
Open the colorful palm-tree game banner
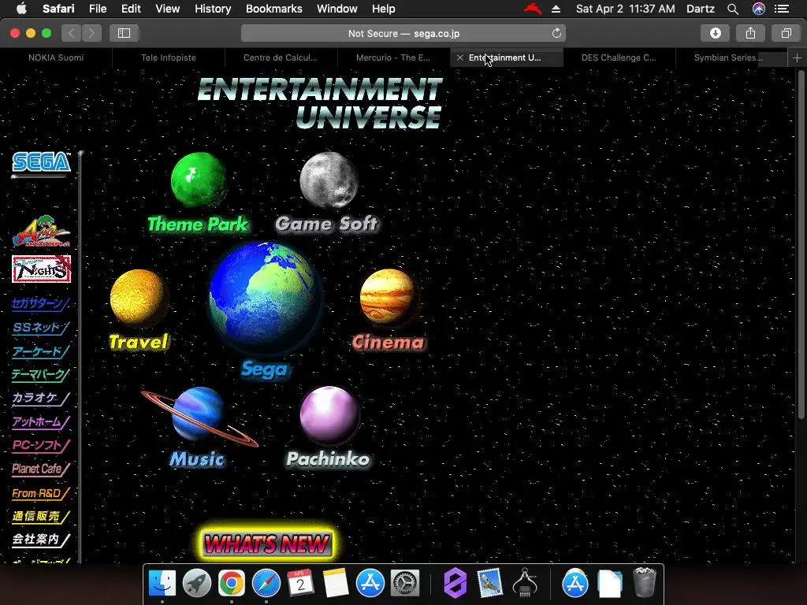[41, 231]
